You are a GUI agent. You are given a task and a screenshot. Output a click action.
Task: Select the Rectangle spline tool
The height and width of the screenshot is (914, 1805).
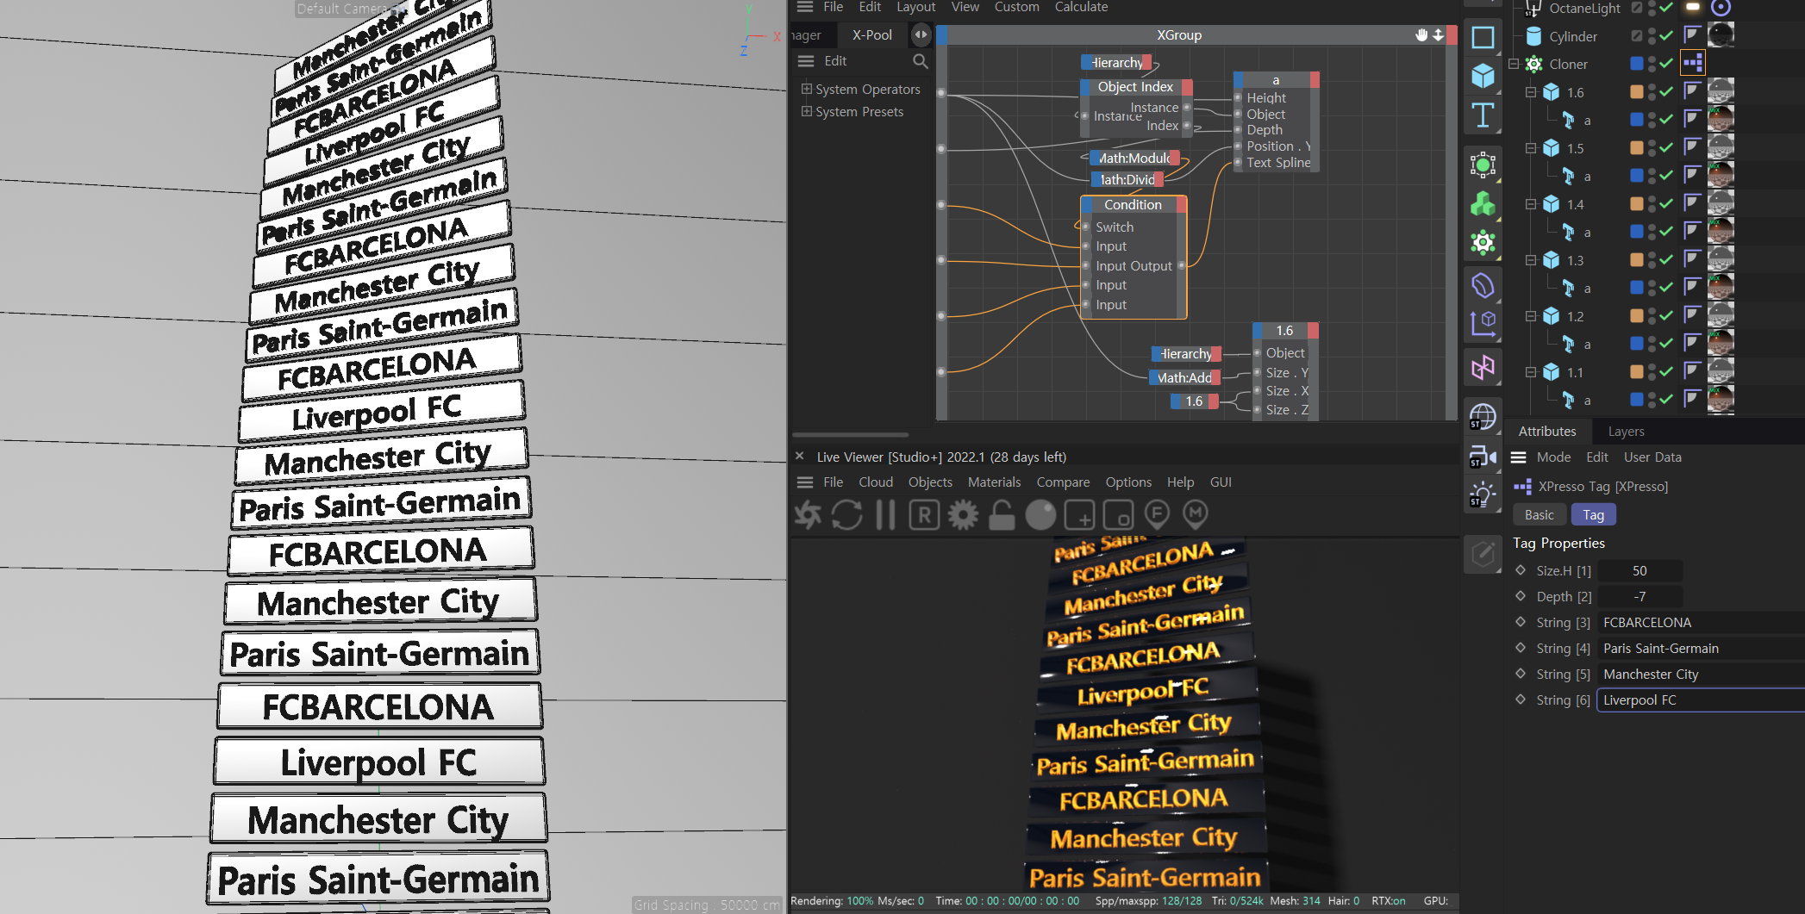pos(1483,37)
